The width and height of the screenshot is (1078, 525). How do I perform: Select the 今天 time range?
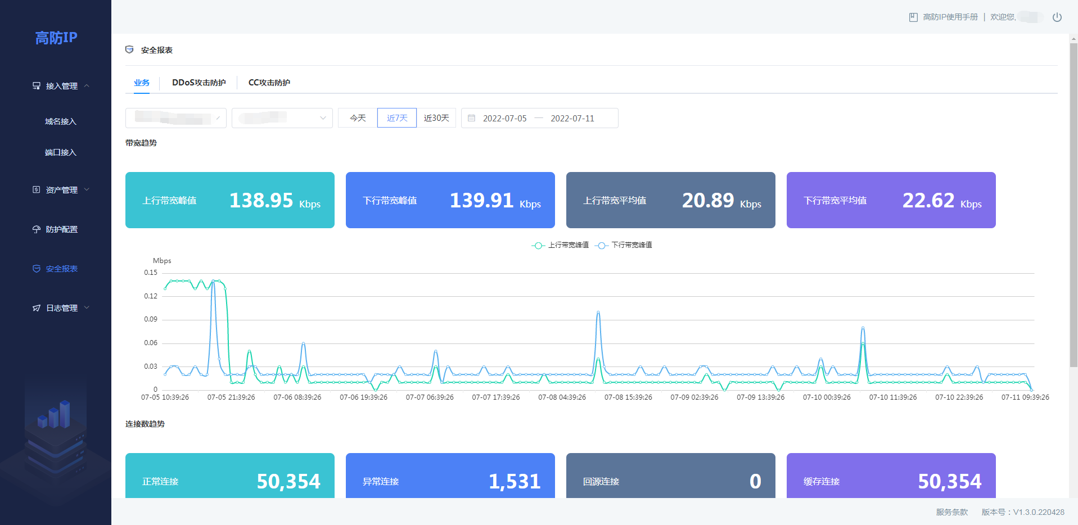pos(358,118)
